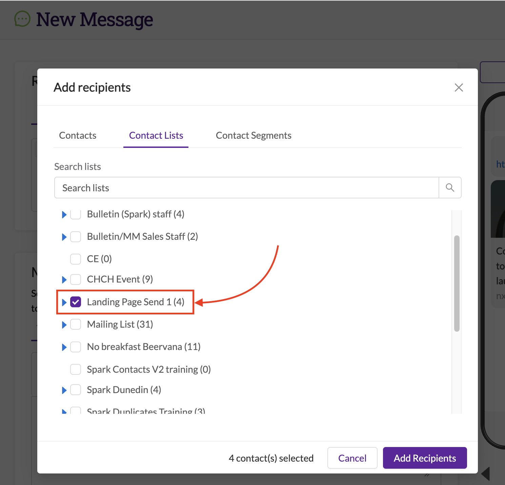Close the Add recipients dialog
The image size is (505, 485).
[459, 87]
